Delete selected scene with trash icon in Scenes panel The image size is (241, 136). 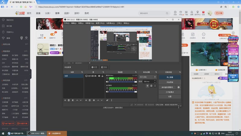(69, 100)
